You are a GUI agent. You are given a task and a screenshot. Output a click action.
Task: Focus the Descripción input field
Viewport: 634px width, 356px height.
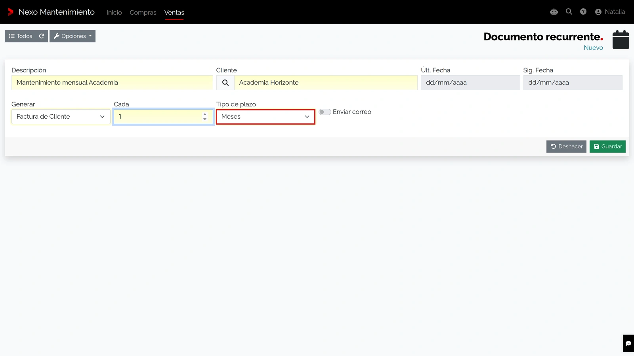(112, 83)
